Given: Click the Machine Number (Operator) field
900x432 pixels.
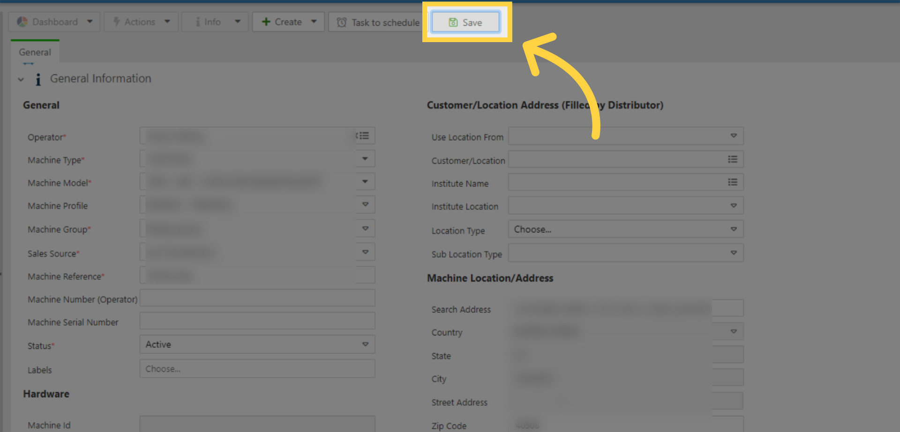Looking at the screenshot, I should 257,298.
